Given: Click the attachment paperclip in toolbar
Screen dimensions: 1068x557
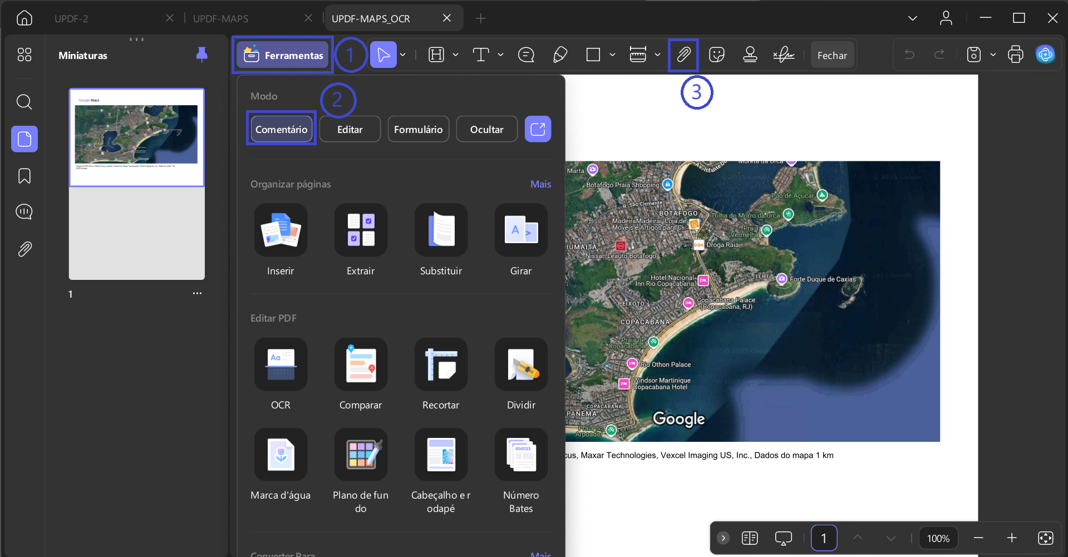Looking at the screenshot, I should point(683,55).
